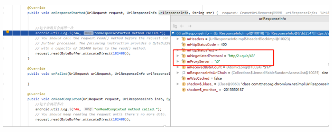Click the onReadCompleted method name
Viewport: 332px width, 132px height.
tap(66, 99)
